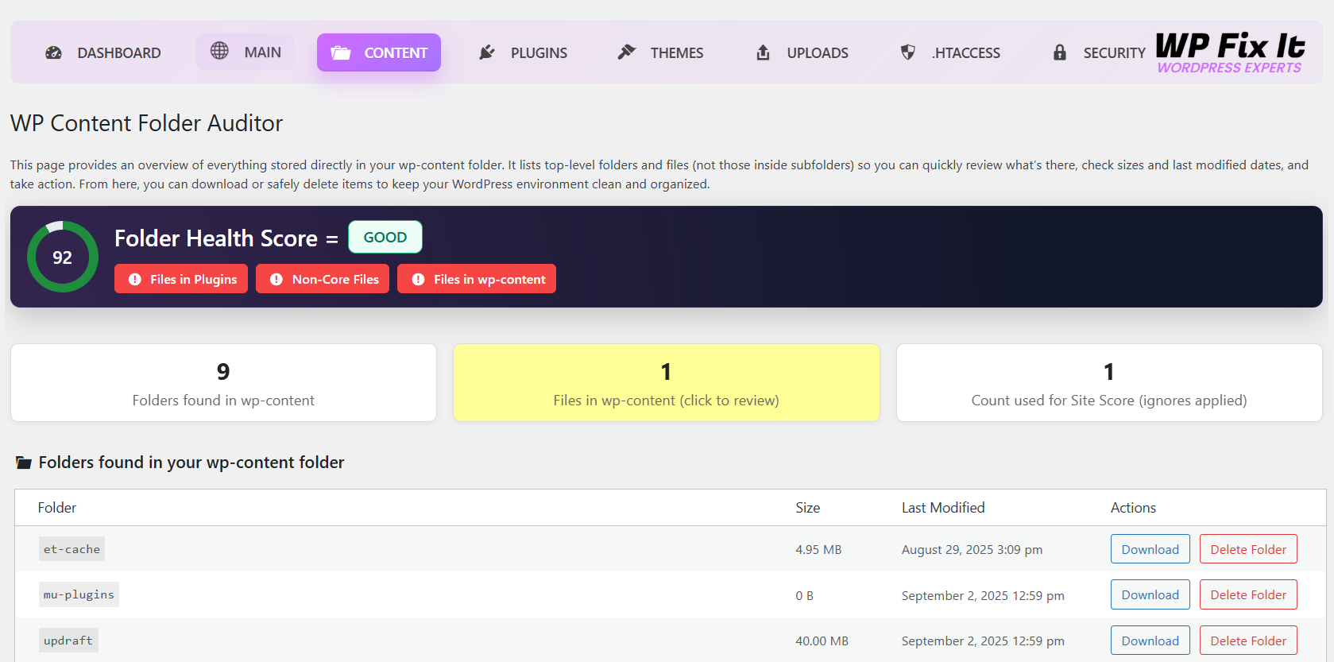Select the Content tab
The height and width of the screenshot is (662, 1334).
coord(379,52)
